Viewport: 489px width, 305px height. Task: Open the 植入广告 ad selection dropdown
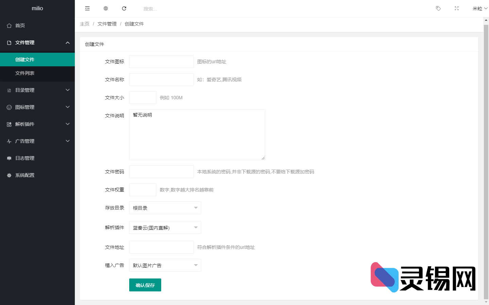tap(165, 265)
